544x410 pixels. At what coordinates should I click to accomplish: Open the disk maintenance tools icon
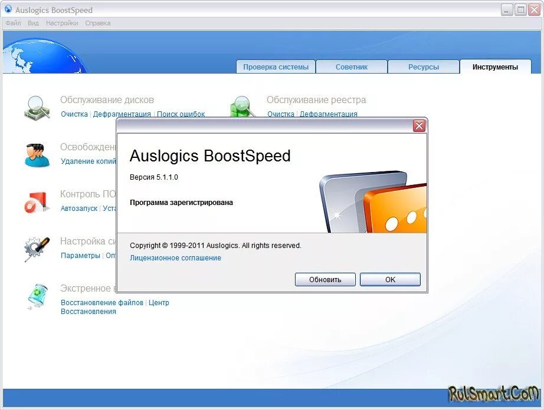click(37, 107)
